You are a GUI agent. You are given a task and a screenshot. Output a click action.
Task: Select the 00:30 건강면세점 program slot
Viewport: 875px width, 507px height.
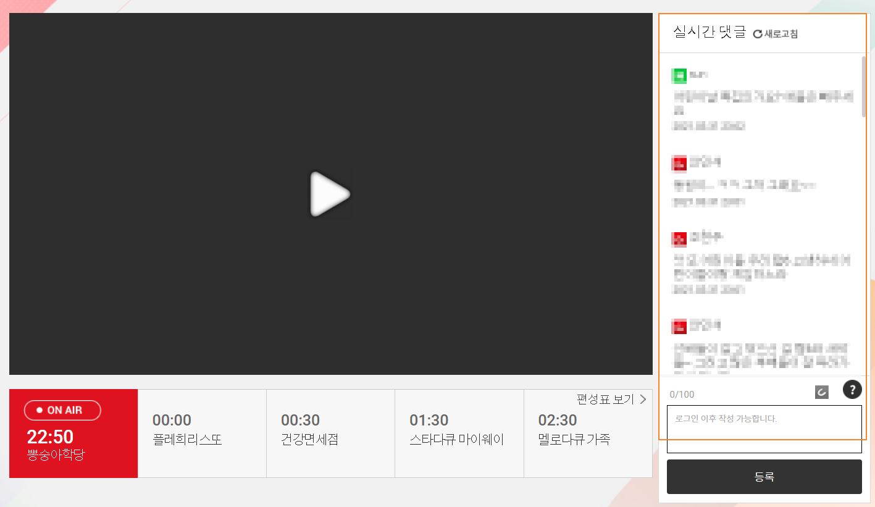(330, 434)
